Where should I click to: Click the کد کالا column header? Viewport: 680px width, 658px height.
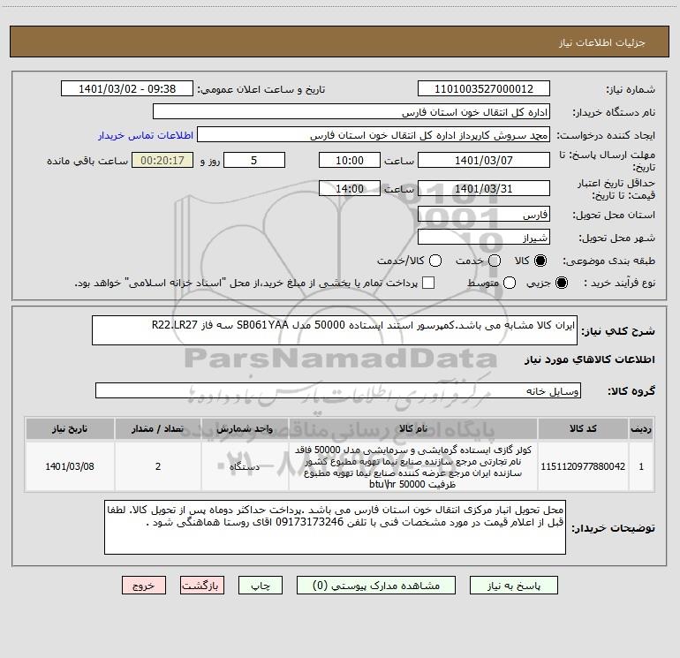(583, 428)
